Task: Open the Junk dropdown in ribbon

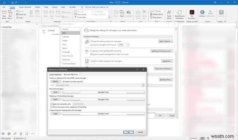Action: pos(20,18)
